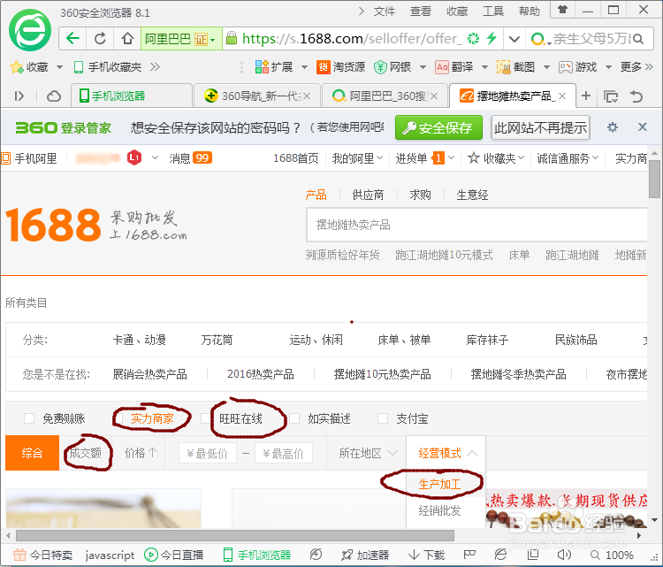Check the 实力商家 checkbox
This screenshot has width=663, height=567.
point(120,418)
